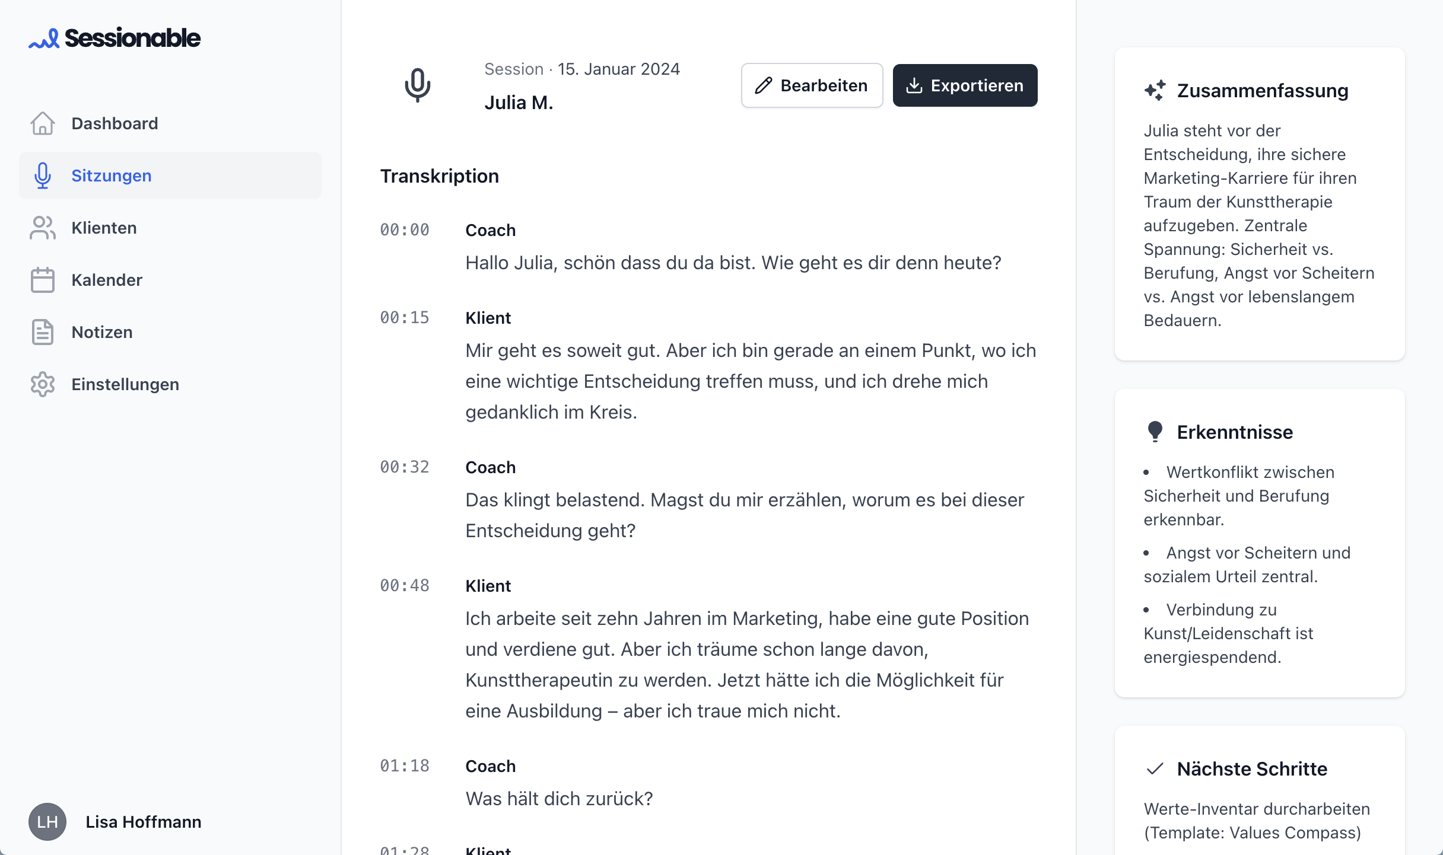Go to Klienten in sidebar
1443x855 pixels.
click(104, 228)
